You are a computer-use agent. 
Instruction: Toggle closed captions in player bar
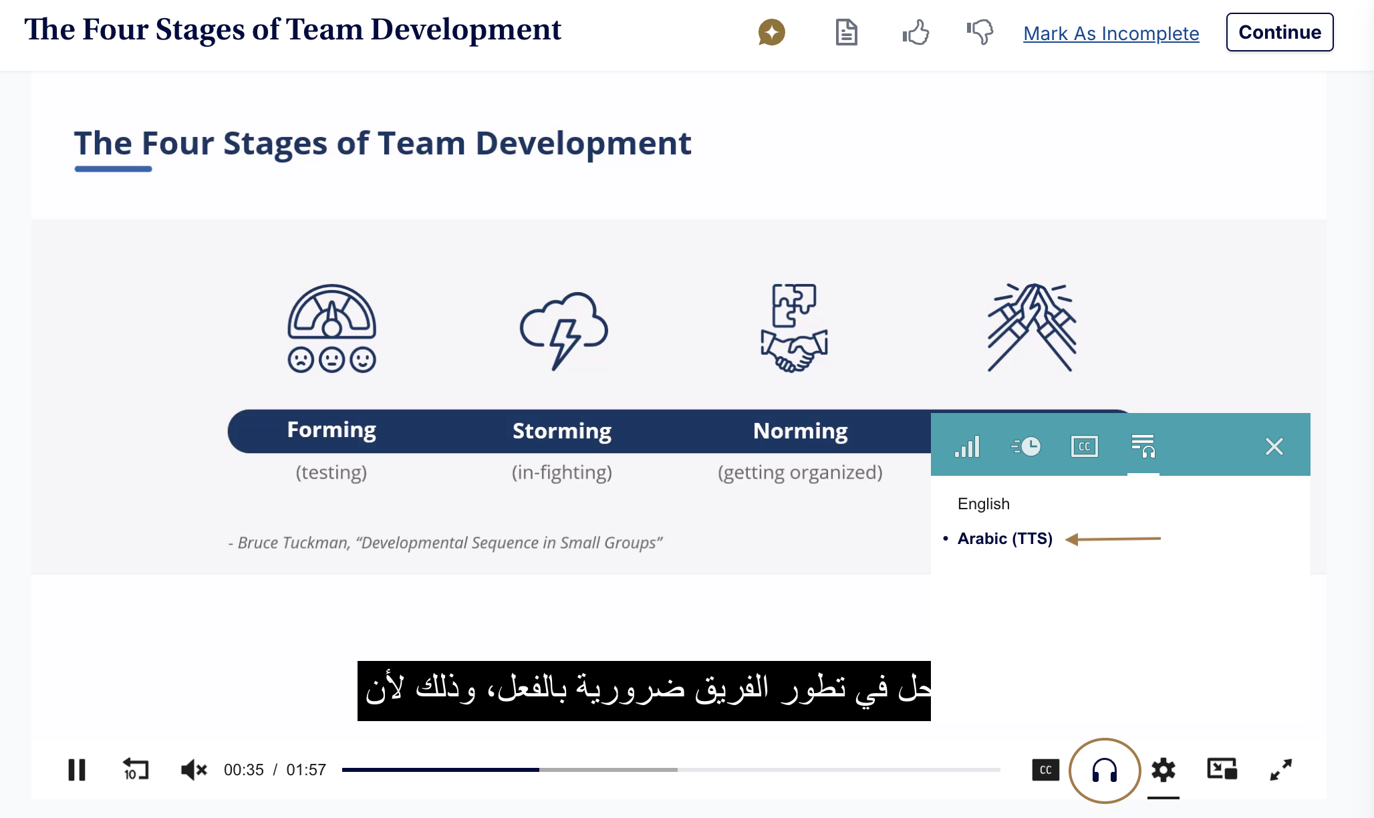[x=1045, y=770]
